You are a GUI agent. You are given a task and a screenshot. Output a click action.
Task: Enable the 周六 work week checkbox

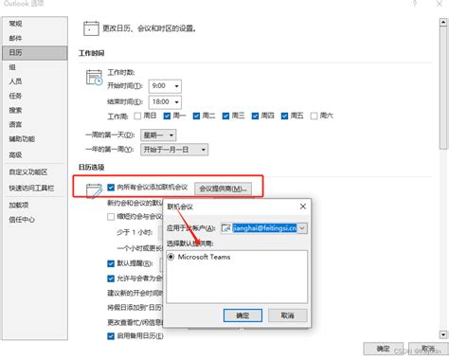314,116
